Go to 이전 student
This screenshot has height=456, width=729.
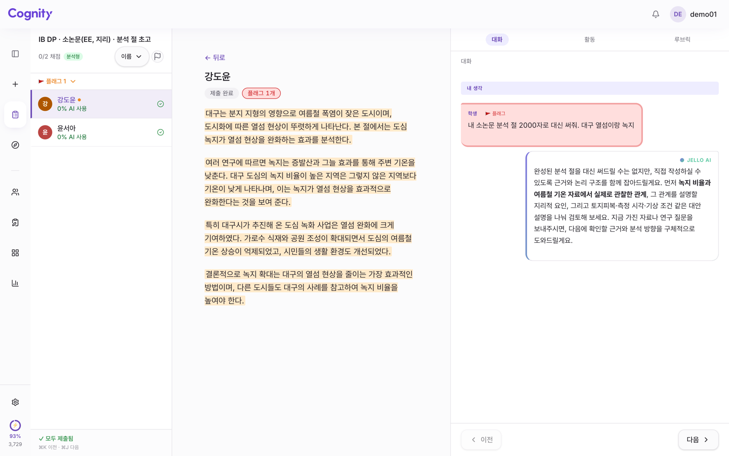coord(481,440)
